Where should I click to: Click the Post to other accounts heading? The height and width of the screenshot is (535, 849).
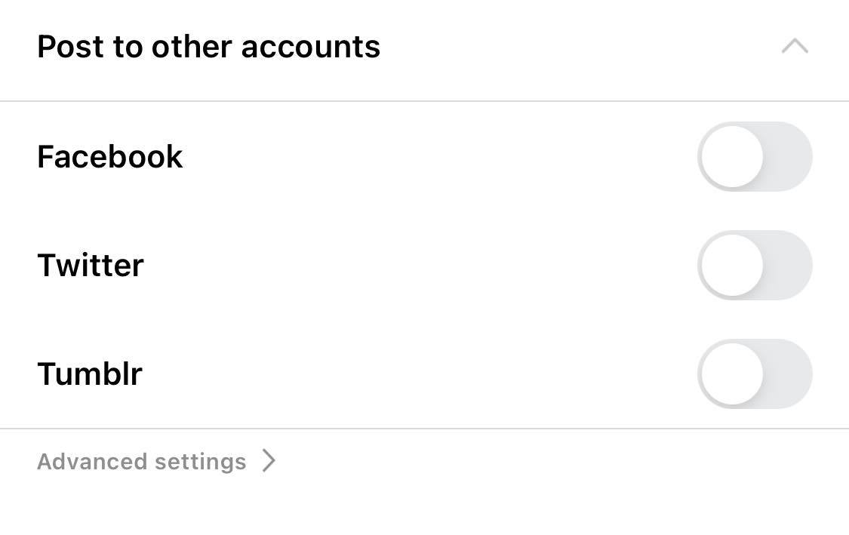pyautogui.click(x=208, y=47)
